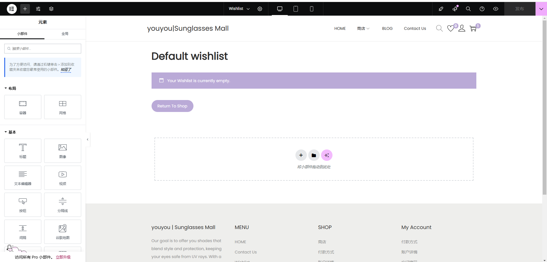The image size is (547, 262).
Task: Switch to tablet preview mode
Action: (x=296, y=9)
